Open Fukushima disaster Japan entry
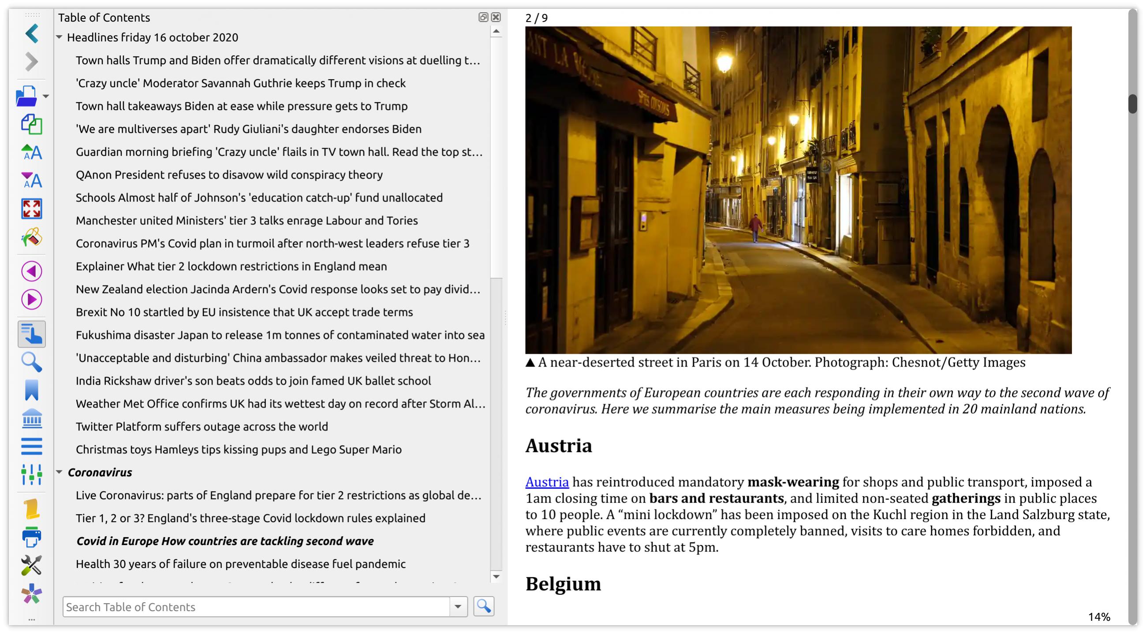The height and width of the screenshot is (634, 1146). click(280, 335)
